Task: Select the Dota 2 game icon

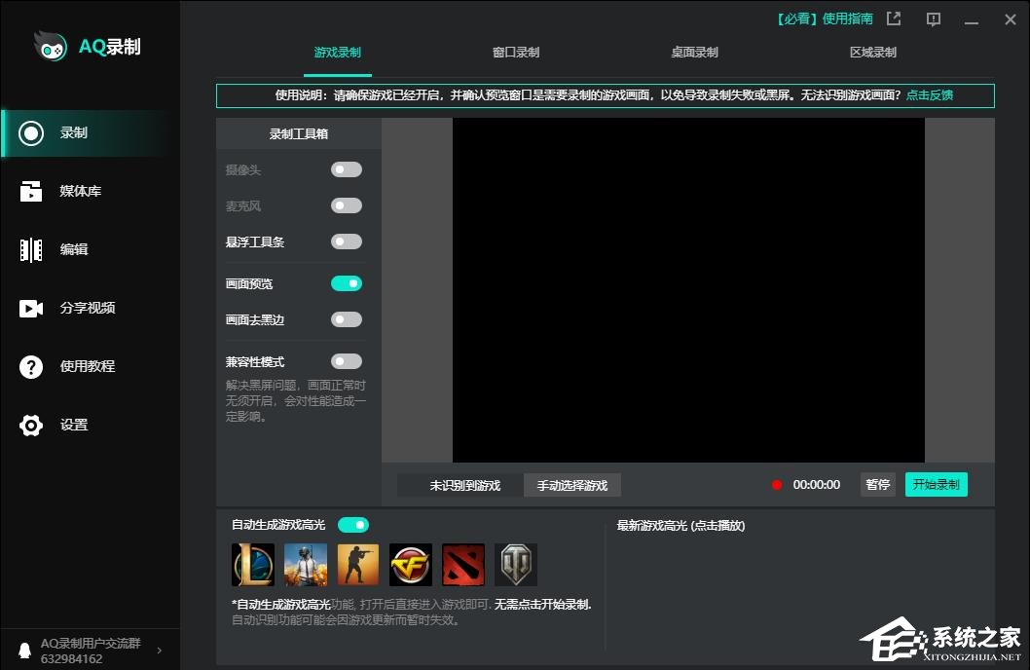Action: 462,564
